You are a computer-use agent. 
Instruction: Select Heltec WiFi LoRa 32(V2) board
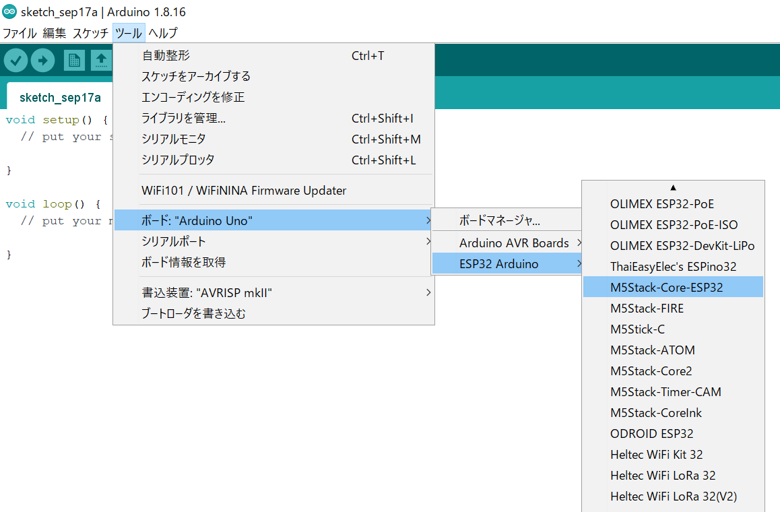[673, 497]
